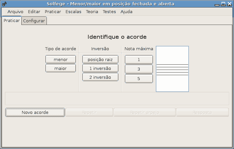Open the Editar menu
234x149 pixels.
[34, 11]
